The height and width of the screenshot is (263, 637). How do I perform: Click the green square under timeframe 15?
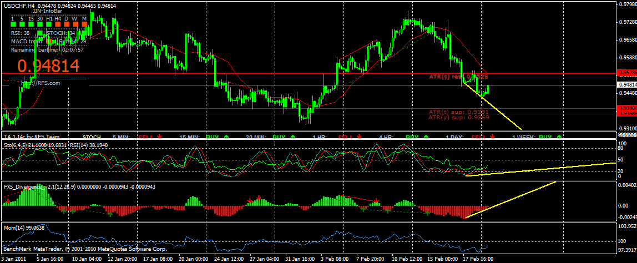[31, 24]
